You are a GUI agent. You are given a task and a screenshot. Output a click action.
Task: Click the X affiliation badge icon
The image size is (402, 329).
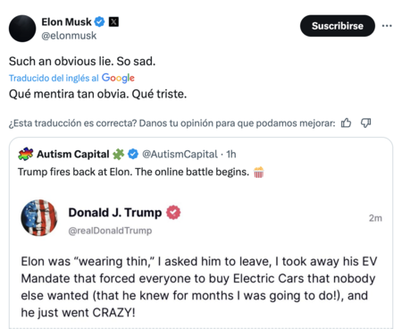pos(113,21)
